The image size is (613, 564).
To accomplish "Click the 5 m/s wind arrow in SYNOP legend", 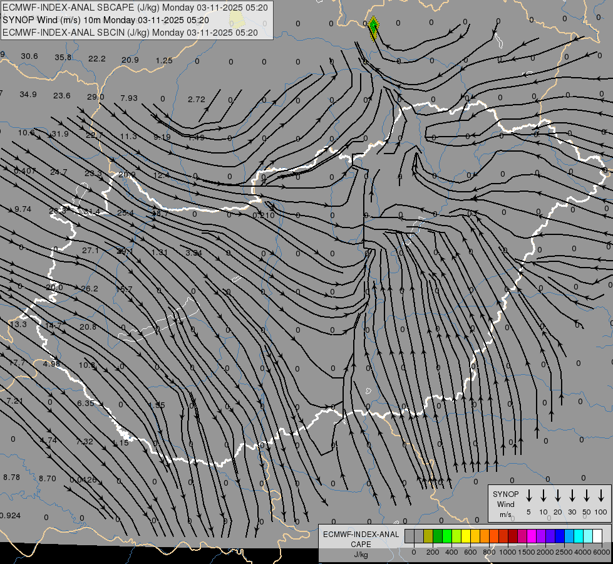I will point(528,496).
